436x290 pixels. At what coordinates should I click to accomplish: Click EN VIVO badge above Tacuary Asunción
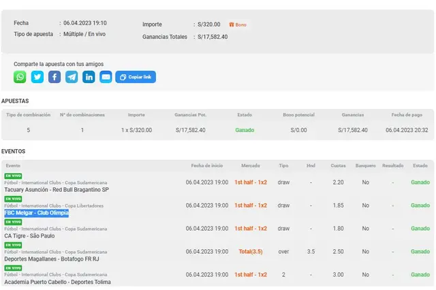(13, 176)
